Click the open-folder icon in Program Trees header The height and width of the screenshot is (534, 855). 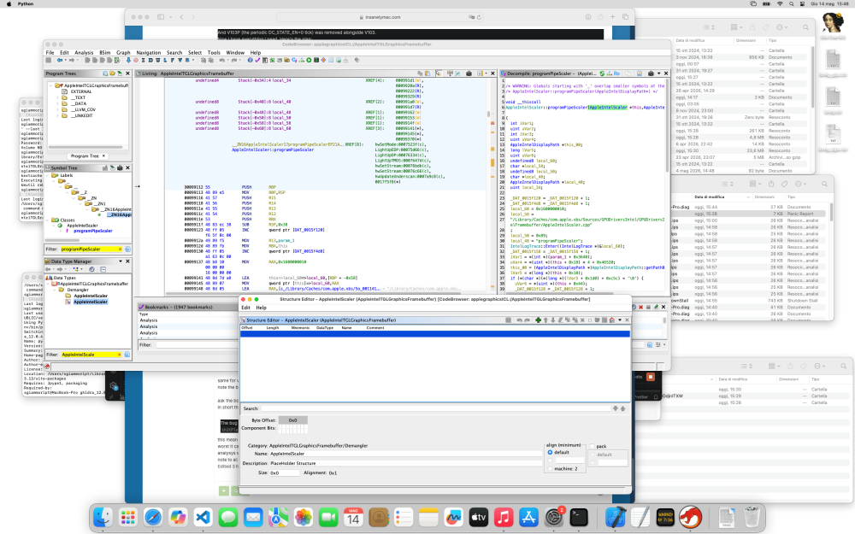[x=112, y=73]
